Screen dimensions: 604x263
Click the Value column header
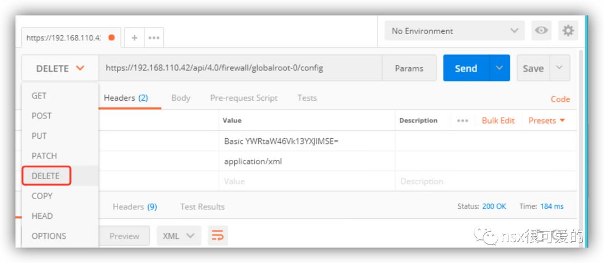pos(232,120)
